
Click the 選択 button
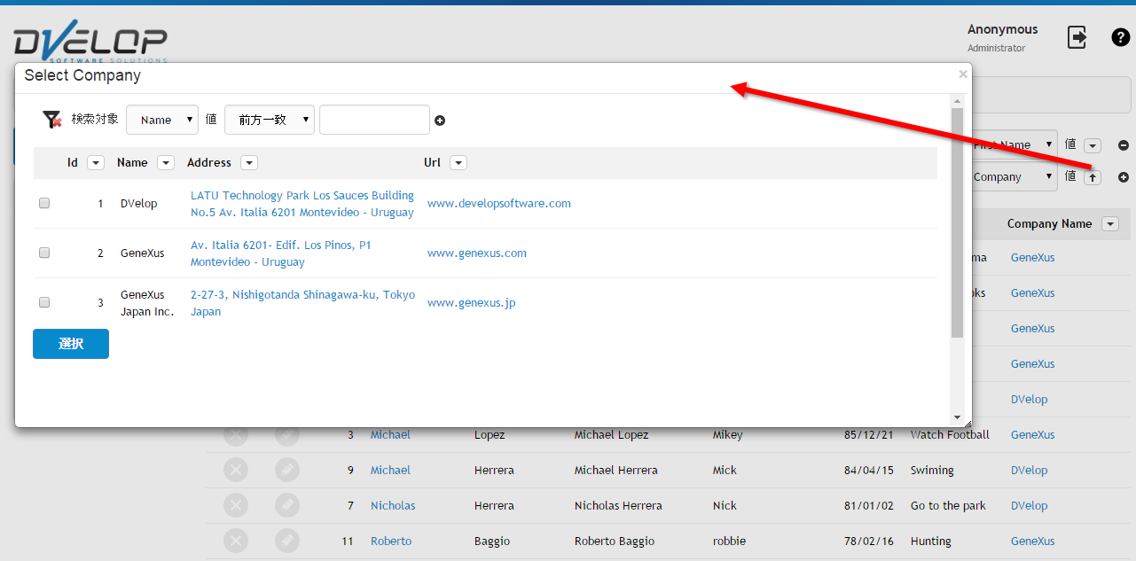coord(71,344)
